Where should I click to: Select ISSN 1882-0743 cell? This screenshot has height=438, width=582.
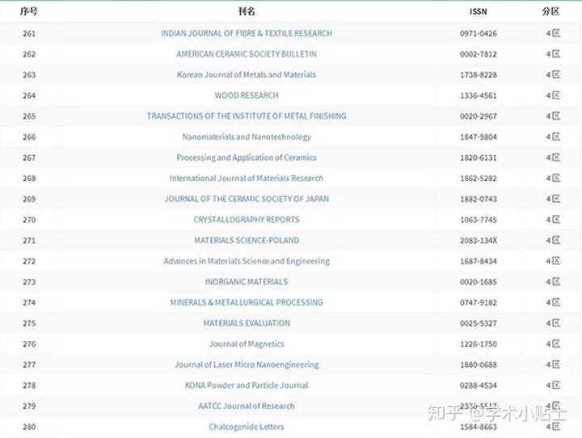(x=478, y=200)
